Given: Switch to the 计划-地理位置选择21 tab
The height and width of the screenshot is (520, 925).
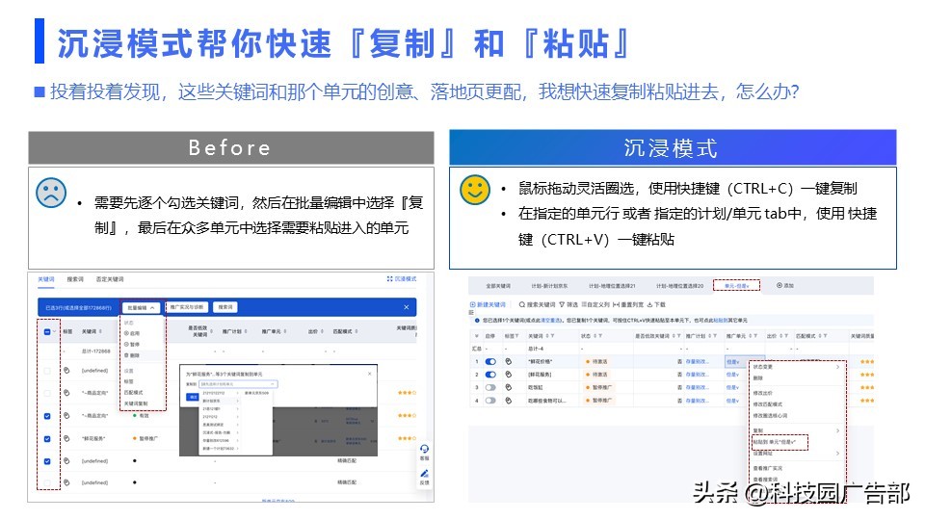Looking at the screenshot, I should point(612,285).
